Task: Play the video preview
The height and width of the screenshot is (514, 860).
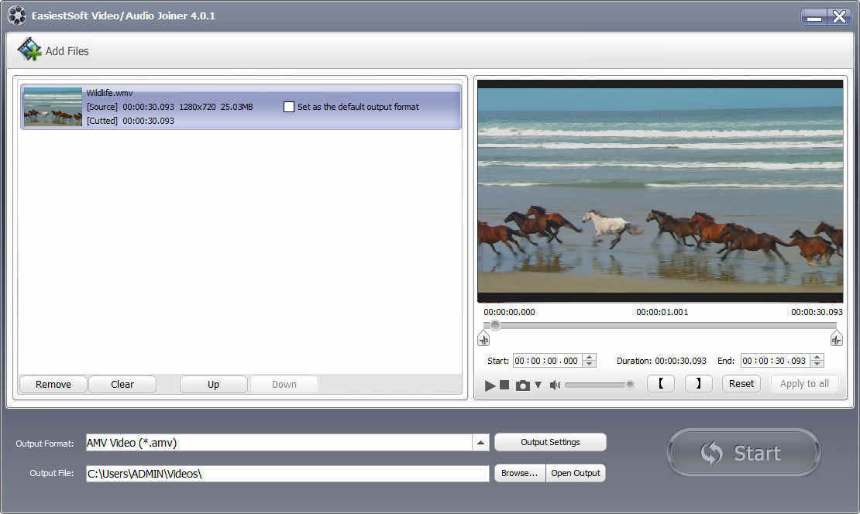Action: (489, 384)
